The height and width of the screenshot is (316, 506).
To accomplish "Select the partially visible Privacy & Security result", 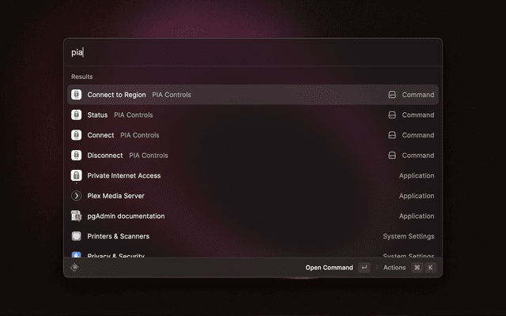I will (115, 254).
